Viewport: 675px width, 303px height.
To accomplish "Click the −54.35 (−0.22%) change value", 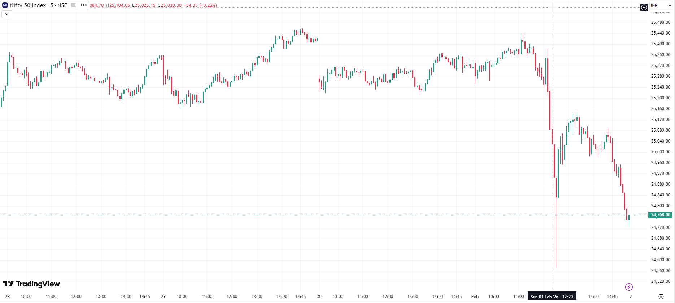I will coord(201,5).
